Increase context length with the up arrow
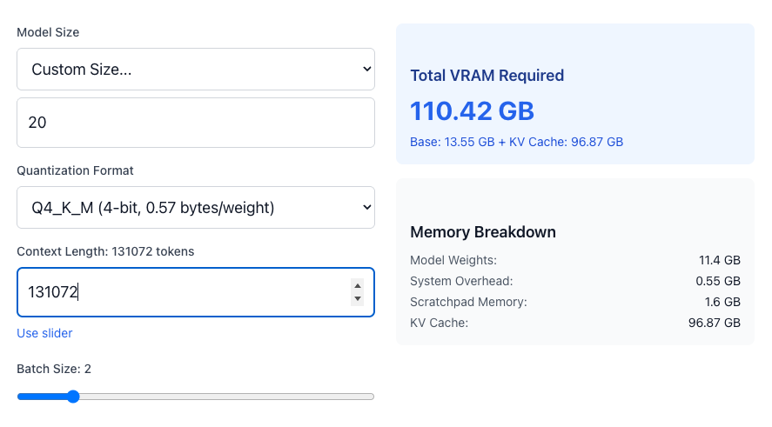 356,285
